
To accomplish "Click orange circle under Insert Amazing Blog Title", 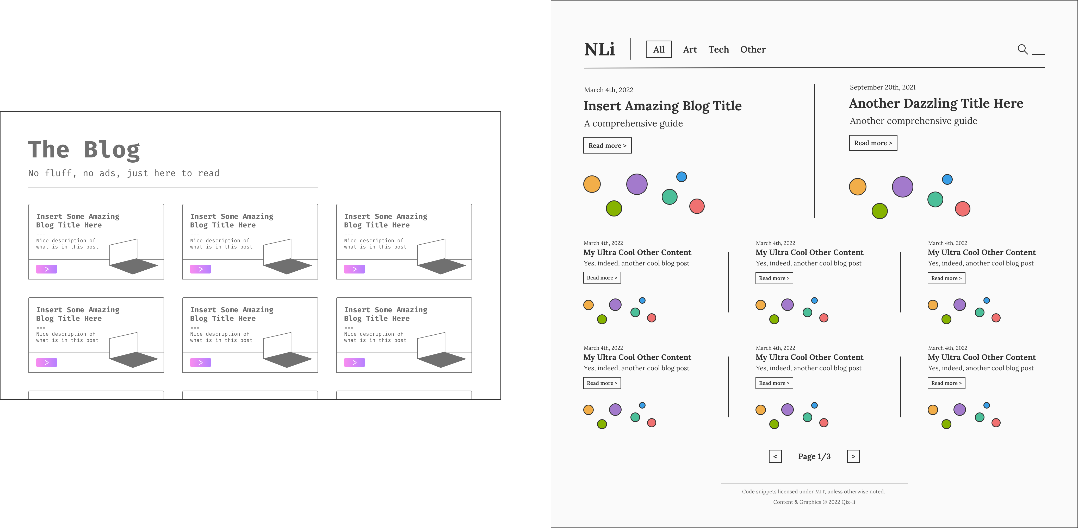I will (x=592, y=184).
